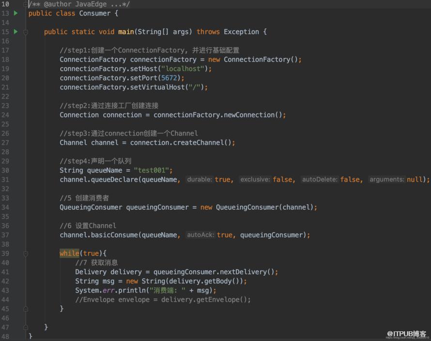Viewport: 431px width, 341px height.
Task: Click line number 46 in the gutter
Action: tap(5, 318)
